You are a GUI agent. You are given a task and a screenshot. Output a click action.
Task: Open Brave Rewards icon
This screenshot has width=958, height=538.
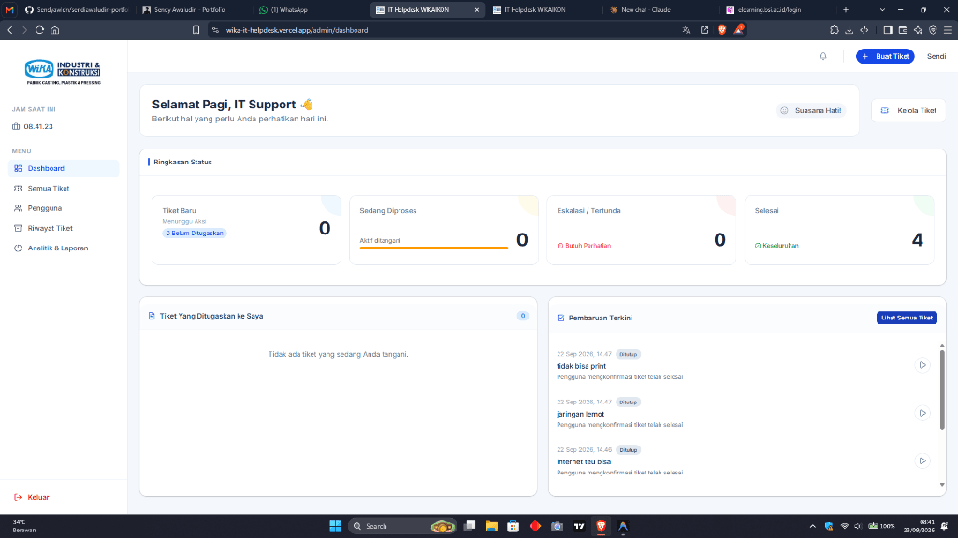(x=739, y=29)
